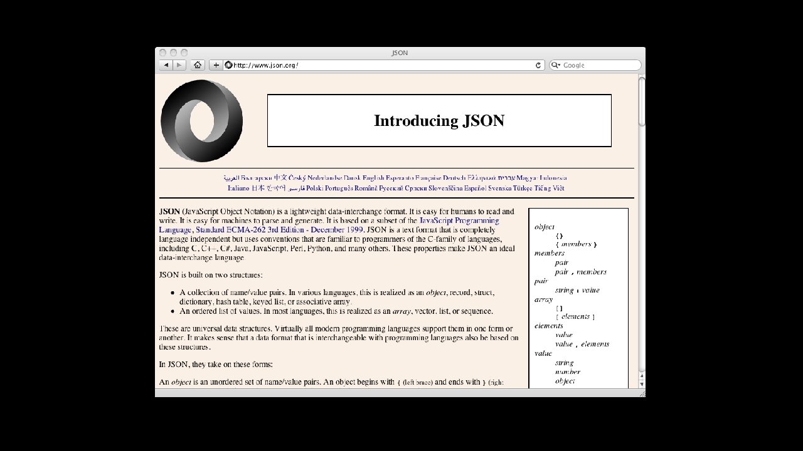Open the Český translation link
803x451 pixels.
pos(297,178)
